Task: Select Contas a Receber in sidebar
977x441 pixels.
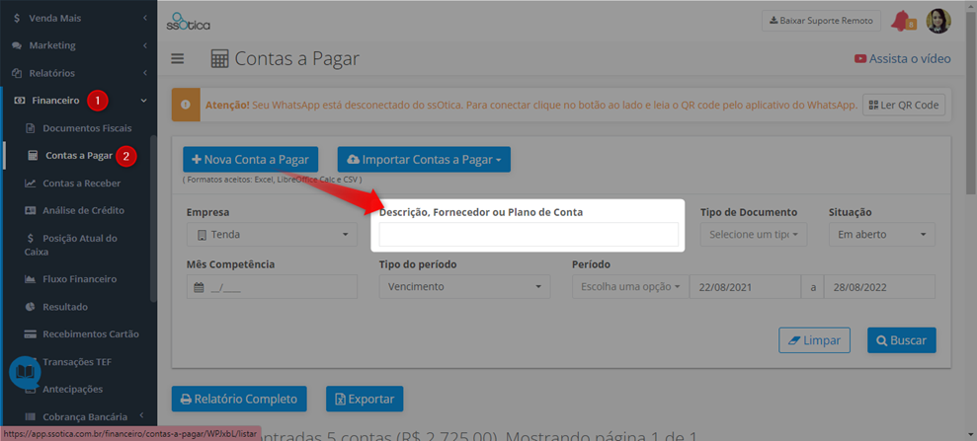Action: [82, 183]
